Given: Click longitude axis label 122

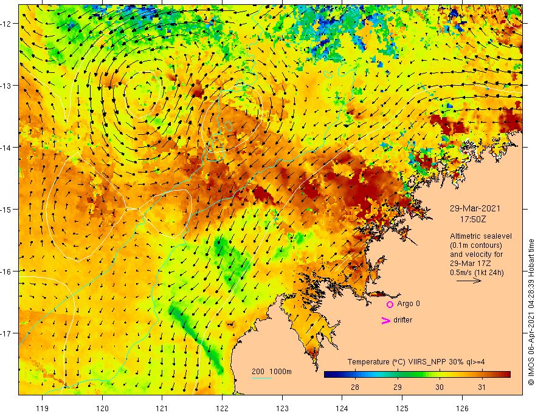Looking at the screenshot, I should [222, 408].
